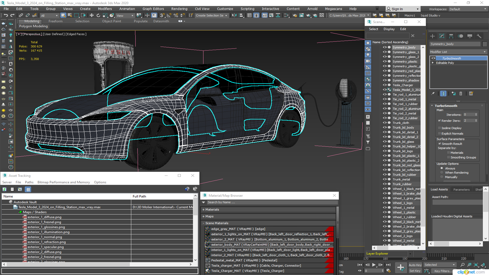Image resolution: width=489 pixels, height=275 pixels.
Task: Hide the Tesla_Charger object eye icon
Action: (385, 85)
